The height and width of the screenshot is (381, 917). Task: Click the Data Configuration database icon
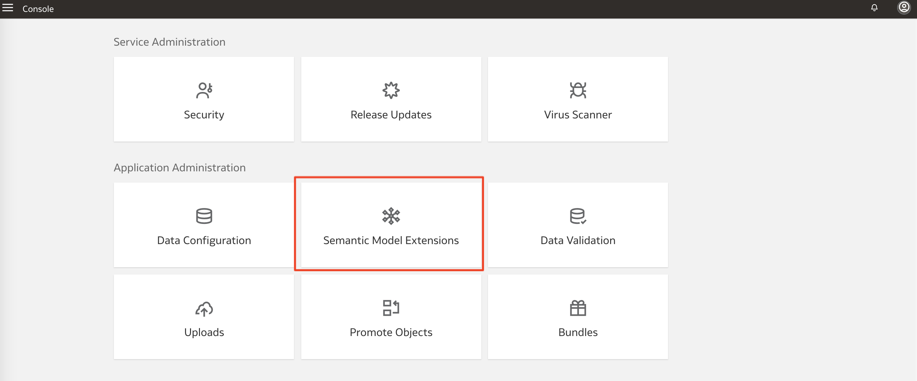204,217
